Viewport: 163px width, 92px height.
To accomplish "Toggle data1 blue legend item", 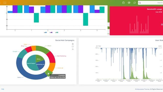I will pos(45,32).
